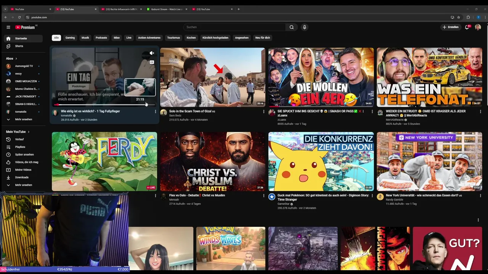
Task: Open OMID MOUAZZEN subscription
Action: coord(24,81)
